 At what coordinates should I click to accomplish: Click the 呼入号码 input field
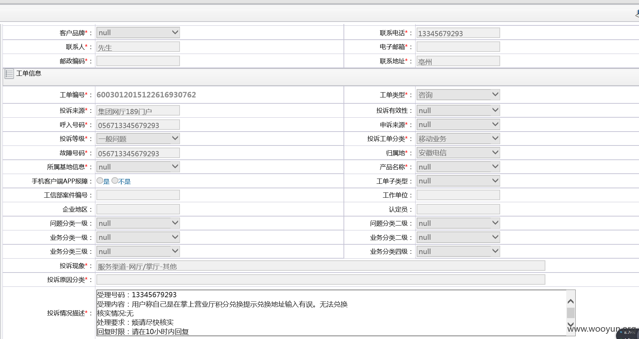138,125
